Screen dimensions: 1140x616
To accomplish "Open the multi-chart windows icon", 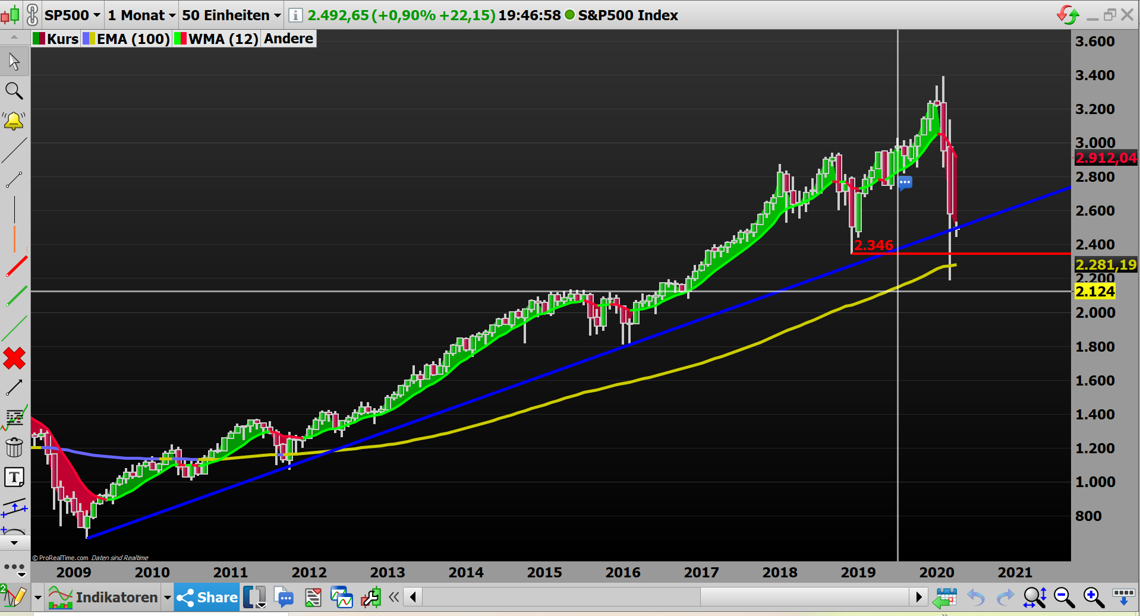I will pyautogui.click(x=342, y=597).
